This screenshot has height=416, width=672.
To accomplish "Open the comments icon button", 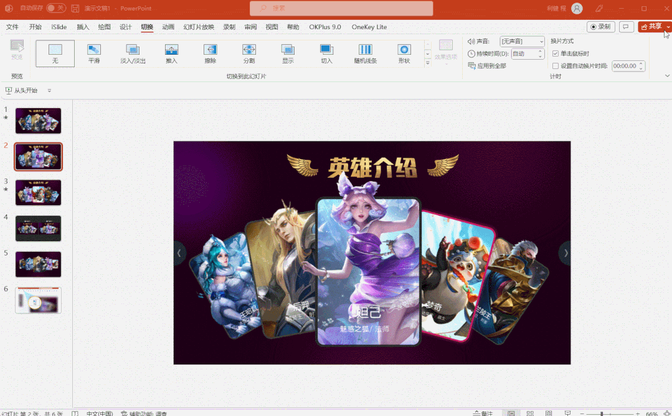I will tap(626, 27).
